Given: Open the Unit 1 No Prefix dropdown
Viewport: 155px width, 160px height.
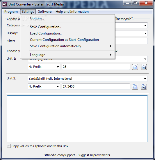Looking at the screenshot, I should pyautogui.click(x=58, y=67).
